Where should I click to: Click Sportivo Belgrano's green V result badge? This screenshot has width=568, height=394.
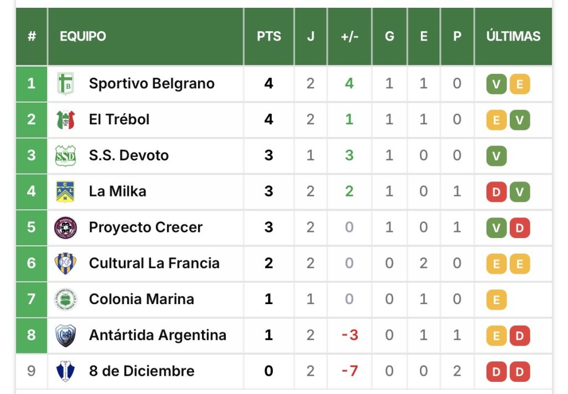pos(496,84)
